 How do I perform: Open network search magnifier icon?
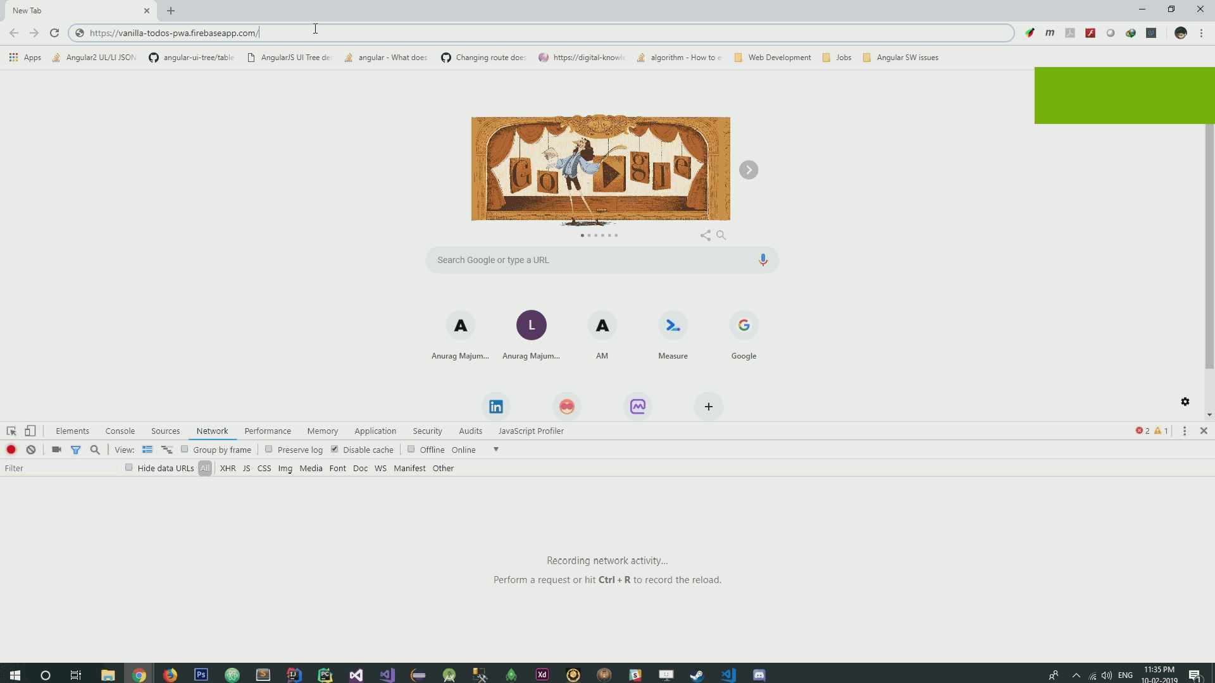point(95,450)
